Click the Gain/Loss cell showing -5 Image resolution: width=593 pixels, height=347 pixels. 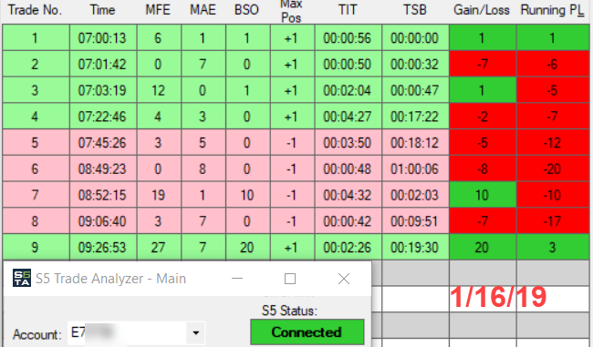[x=483, y=143]
